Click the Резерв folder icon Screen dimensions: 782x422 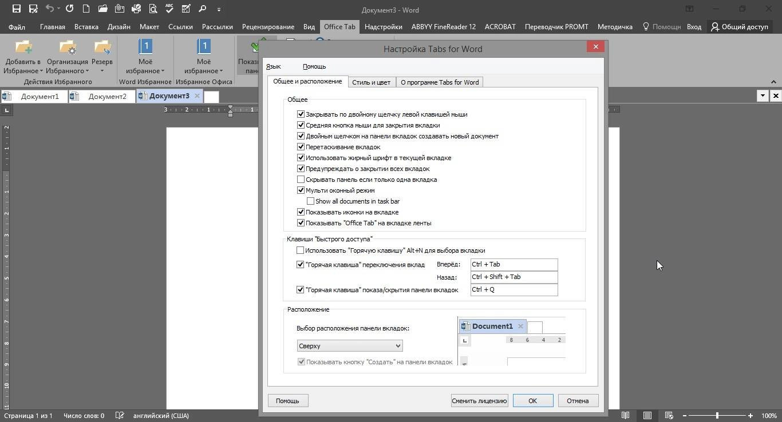pos(102,47)
